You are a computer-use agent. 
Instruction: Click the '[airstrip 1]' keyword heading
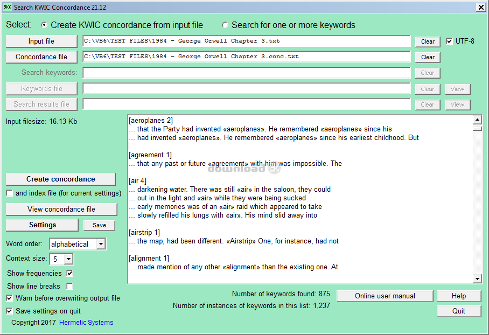click(x=144, y=233)
